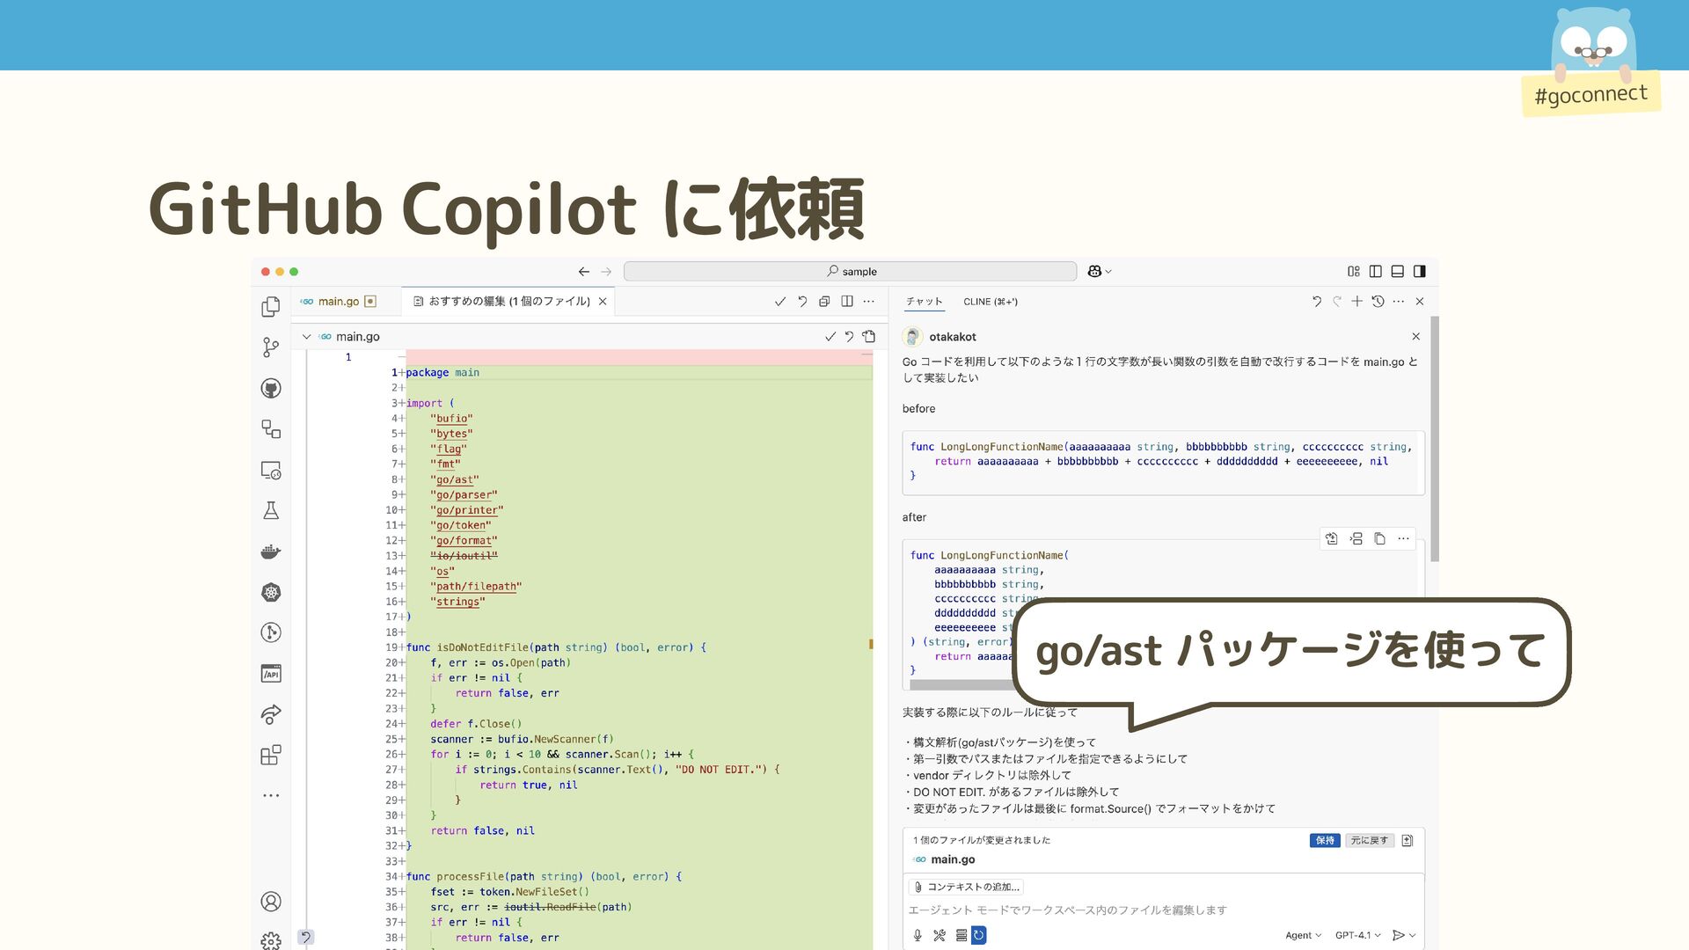Click the configure tools icon in chat input

(x=940, y=935)
